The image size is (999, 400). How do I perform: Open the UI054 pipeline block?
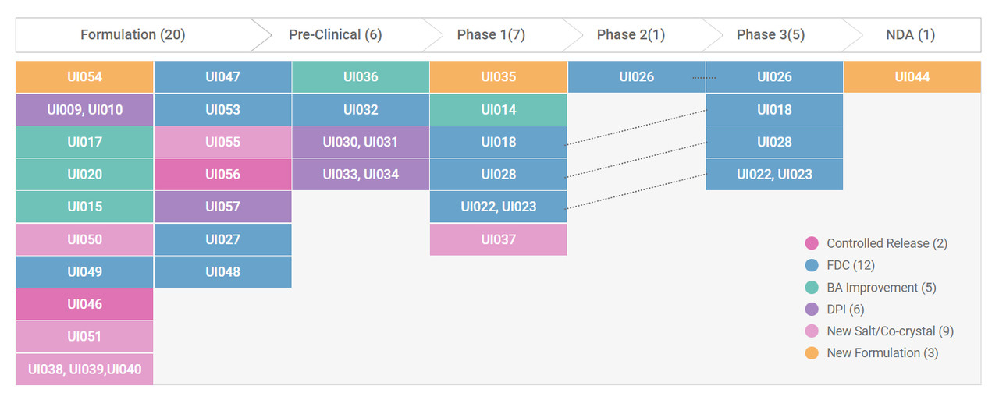pyautogui.click(x=84, y=77)
